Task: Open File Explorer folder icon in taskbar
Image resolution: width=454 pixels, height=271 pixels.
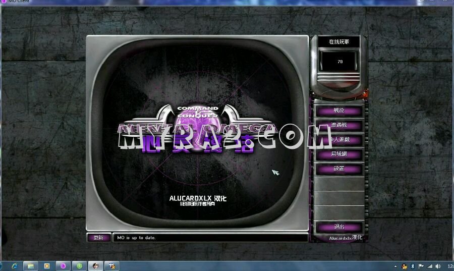Action: tap(31, 266)
